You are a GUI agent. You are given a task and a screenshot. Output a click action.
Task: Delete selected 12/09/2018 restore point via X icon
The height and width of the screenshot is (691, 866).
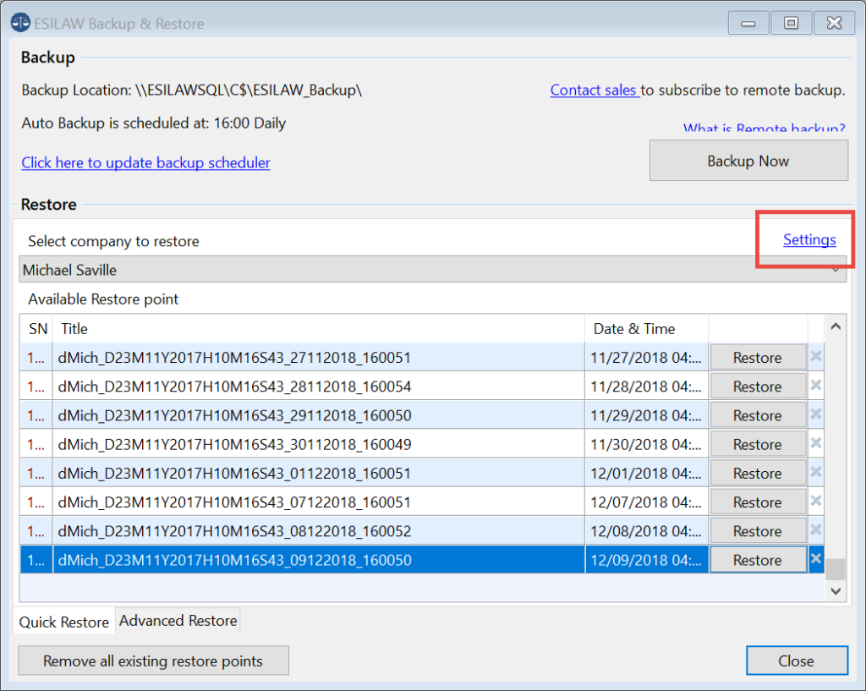click(816, 558)
